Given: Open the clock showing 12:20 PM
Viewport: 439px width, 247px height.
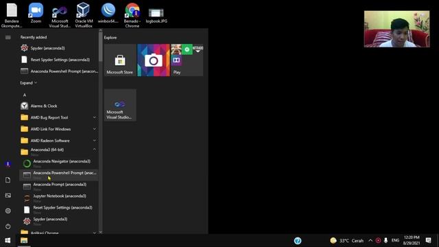Looking at the screenshot, I should click(412, 240).
